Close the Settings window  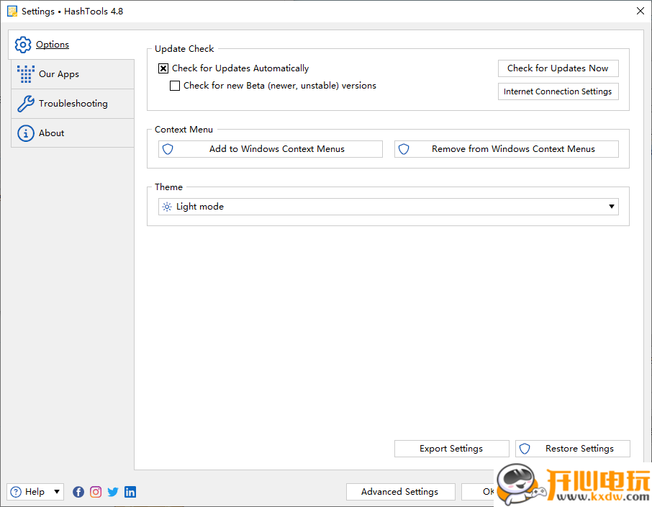(640, 12)
